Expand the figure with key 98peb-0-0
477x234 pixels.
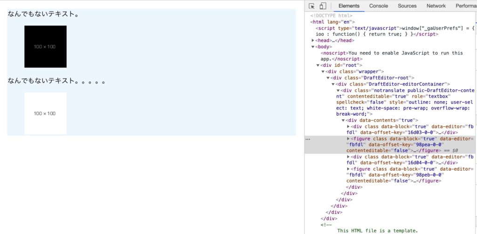pos(348,169)
